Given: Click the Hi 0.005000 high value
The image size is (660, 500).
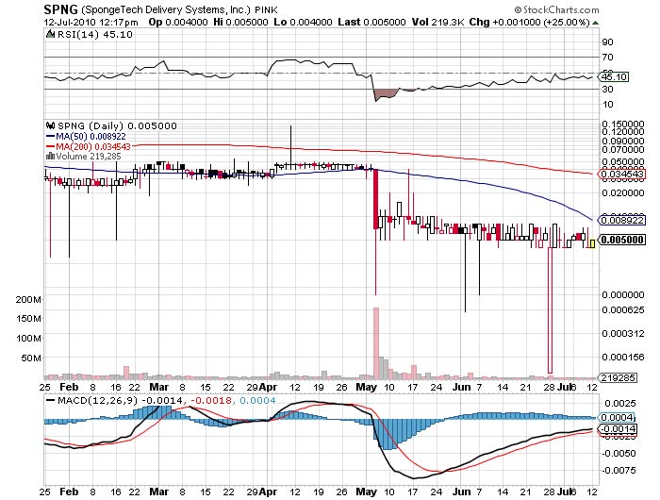Looking at the screenshot, I should pos(240,23).
